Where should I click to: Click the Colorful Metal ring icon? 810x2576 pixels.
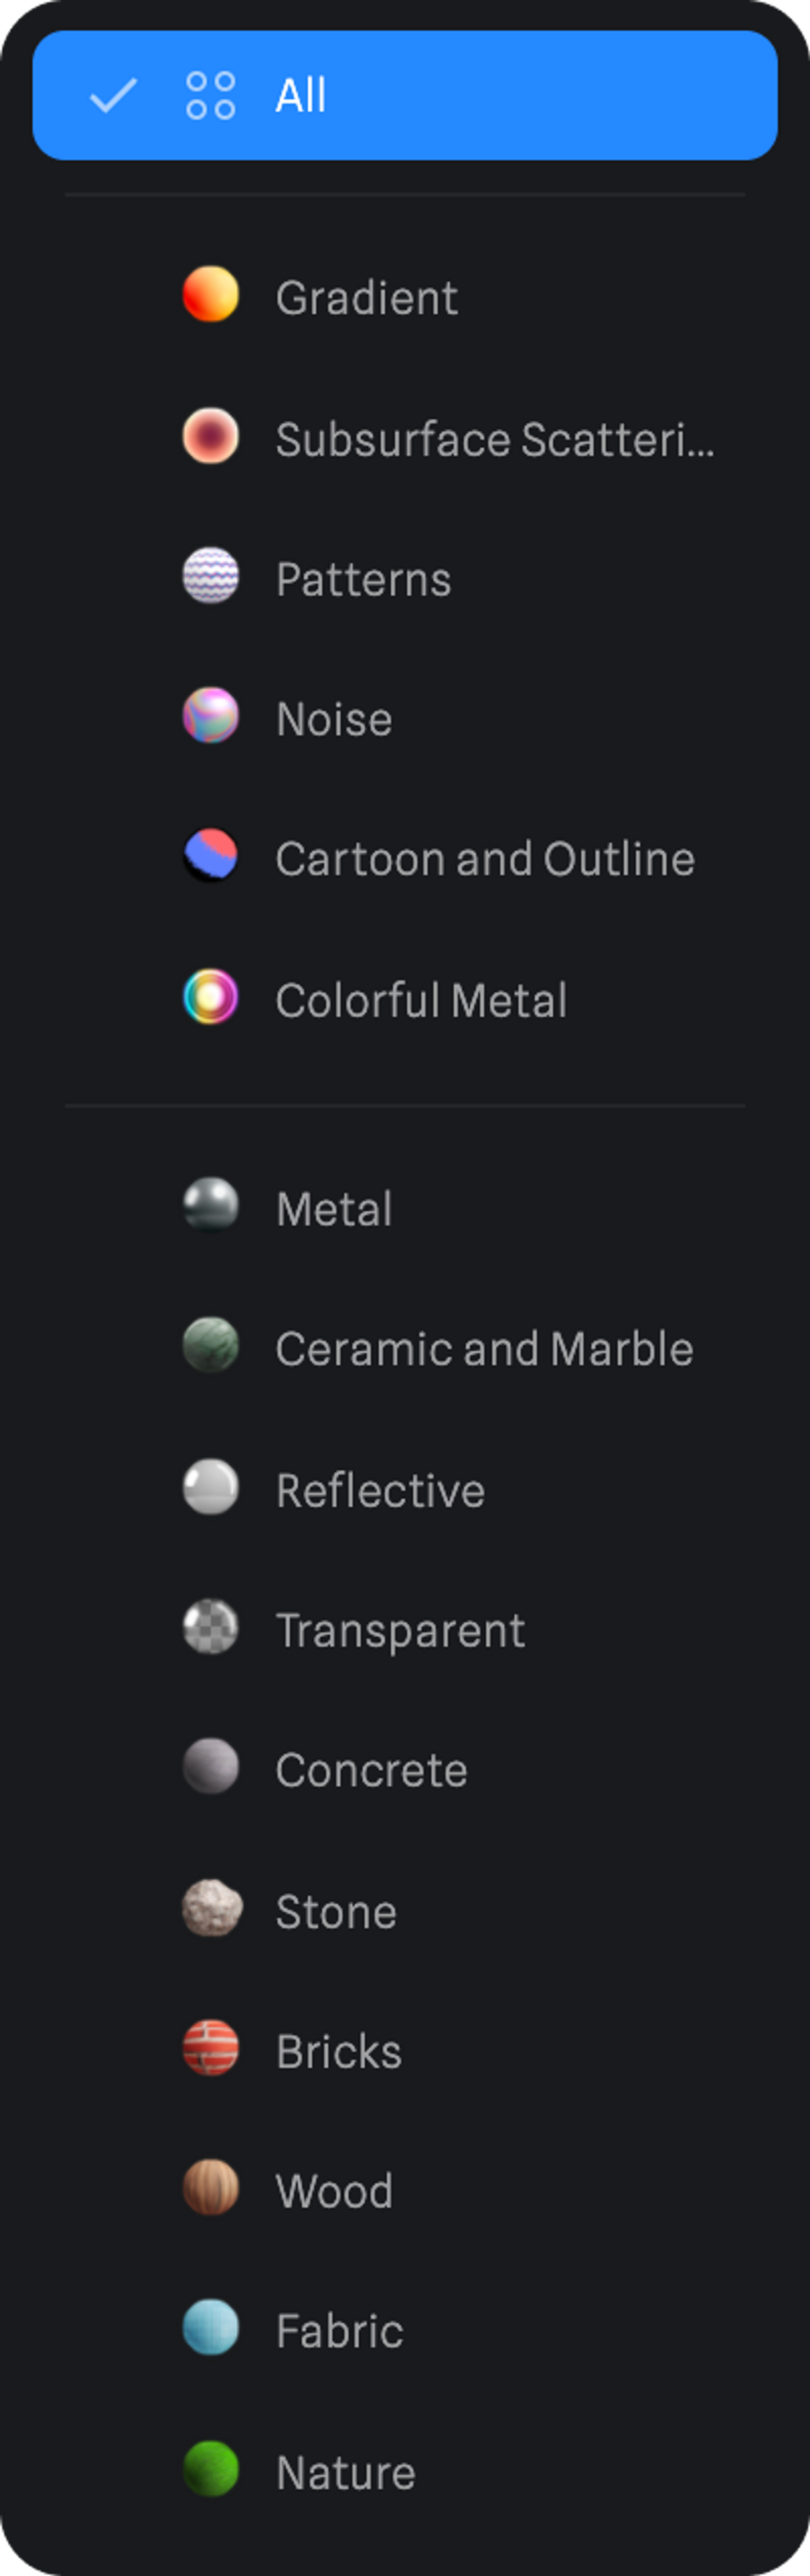click(x=211, y=997)
